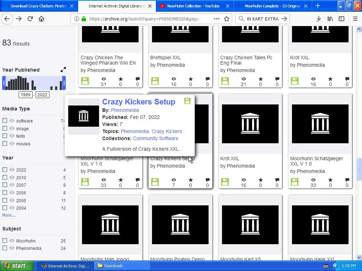The image size is (362, 271).
Task: Check the movies media type checkbox
Action: pos(5,143)
